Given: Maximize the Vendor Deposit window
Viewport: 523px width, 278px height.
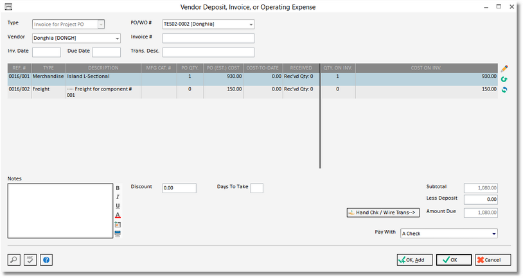Looking at the screenshot, I should pos(499,6).
